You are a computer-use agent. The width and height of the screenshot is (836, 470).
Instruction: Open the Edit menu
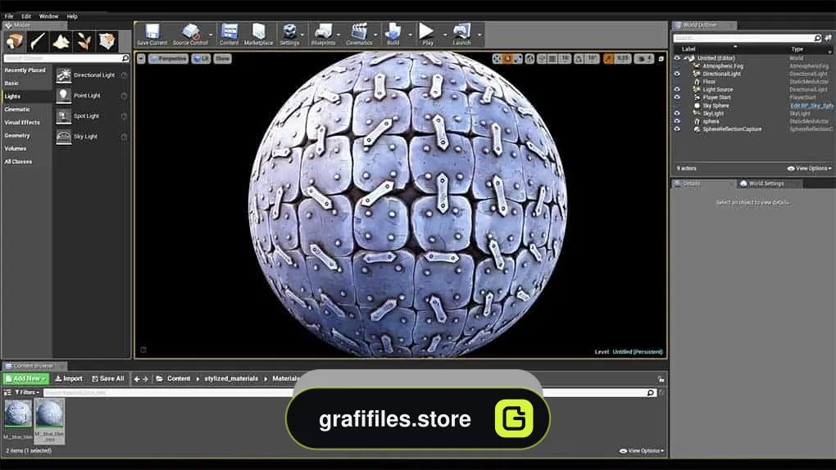pos(26,16)
